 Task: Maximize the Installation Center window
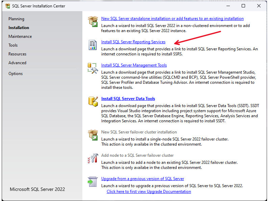(x=243, y=6)
